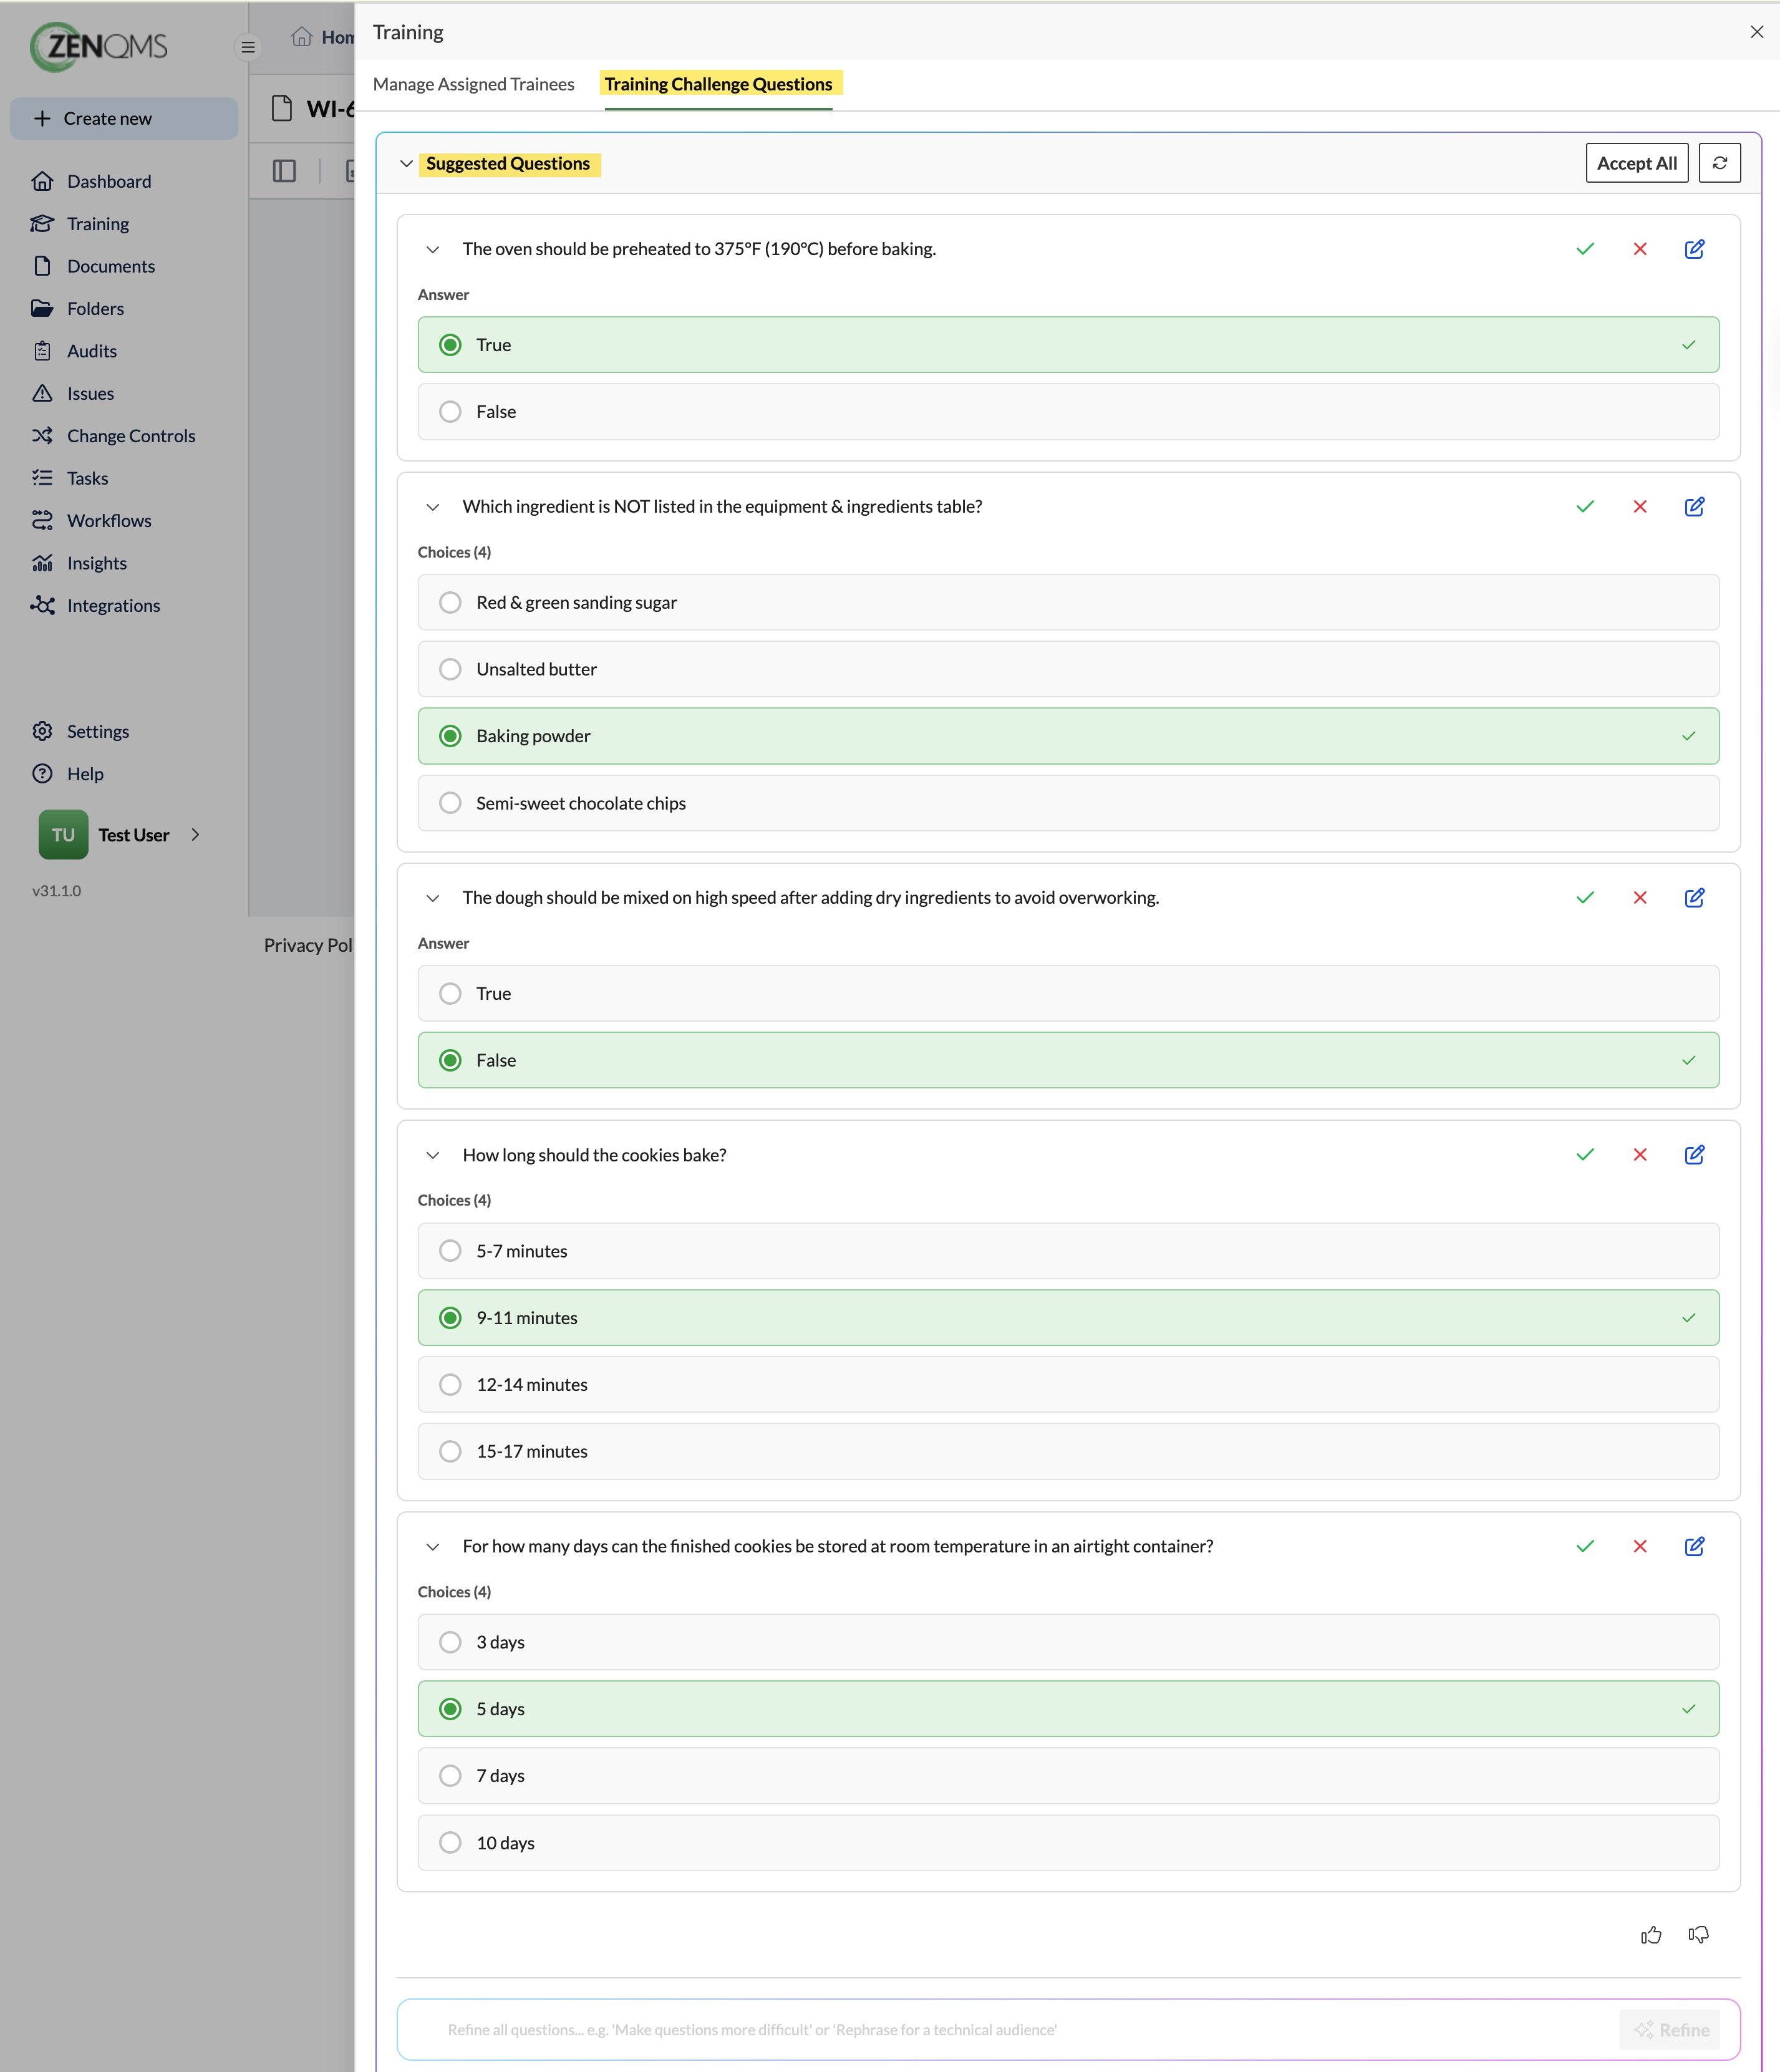Open Issues in the sidebar menu
The width and height of the screenshot is (1780, 2072).
click(90, 394)
